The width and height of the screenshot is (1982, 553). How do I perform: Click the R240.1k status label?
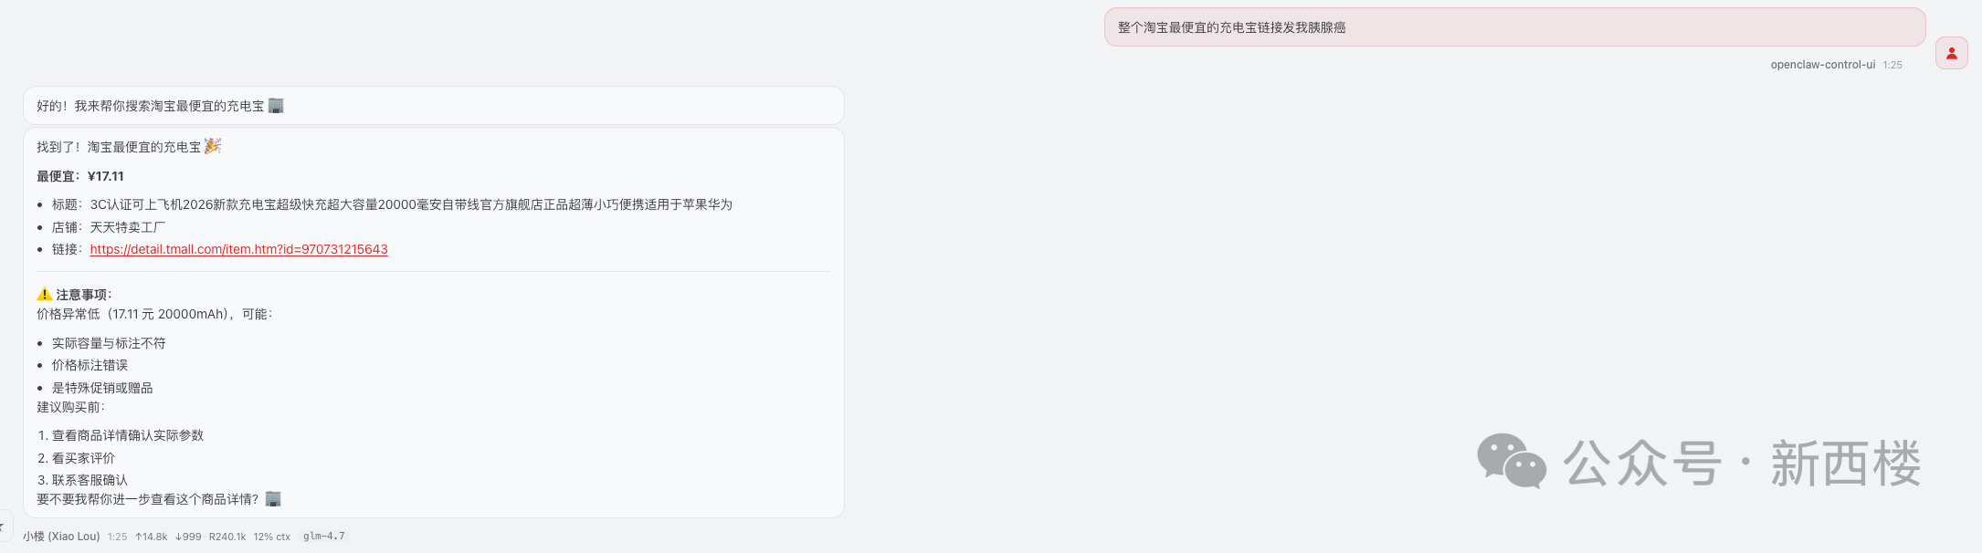point(227,537)
